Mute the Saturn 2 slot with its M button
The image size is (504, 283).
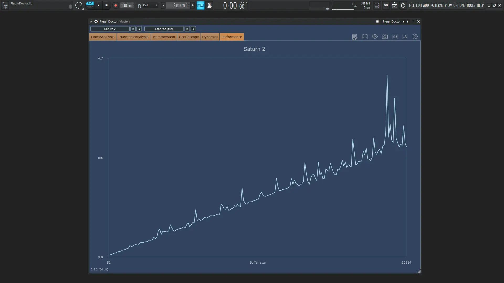coord(133,29)
